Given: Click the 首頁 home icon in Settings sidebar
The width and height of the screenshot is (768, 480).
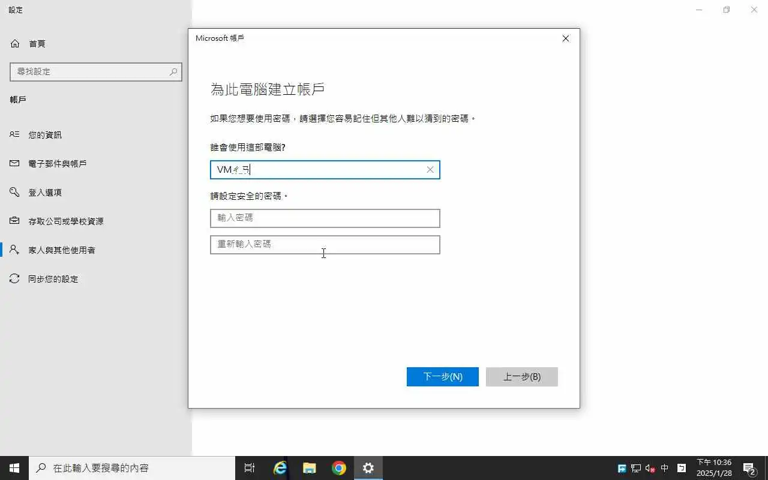Looking at the screenshot, I should (15, 44).
